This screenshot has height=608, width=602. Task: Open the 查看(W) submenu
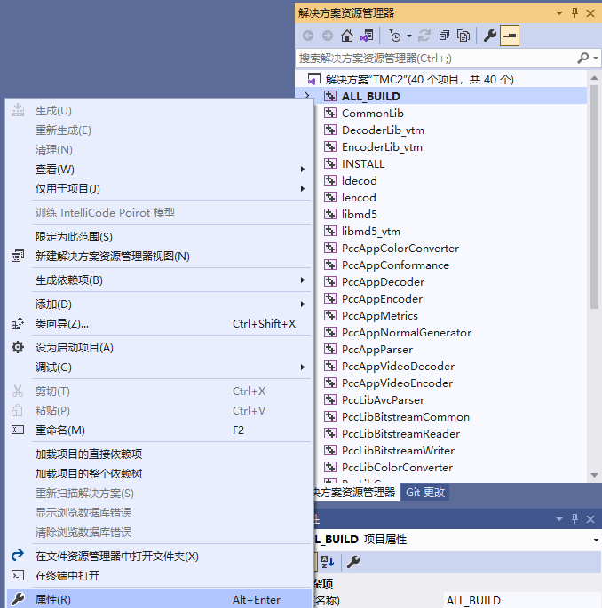click(159, 170)
